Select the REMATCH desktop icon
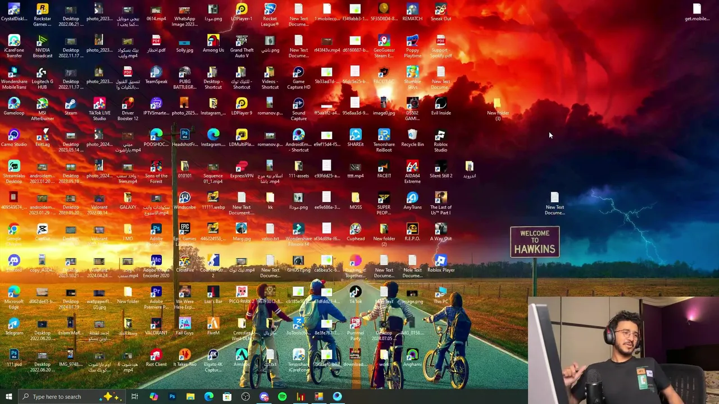 [412, 12]
